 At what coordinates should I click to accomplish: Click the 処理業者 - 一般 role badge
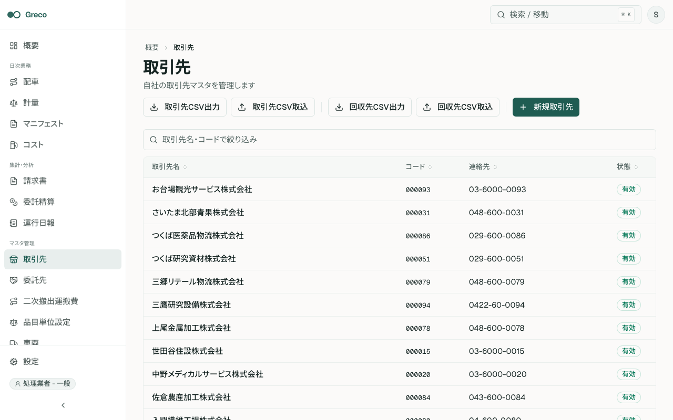point(43,384)
